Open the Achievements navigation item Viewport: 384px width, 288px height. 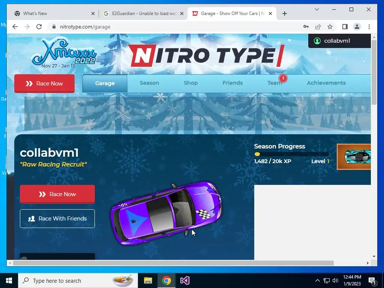pos(326,83)
